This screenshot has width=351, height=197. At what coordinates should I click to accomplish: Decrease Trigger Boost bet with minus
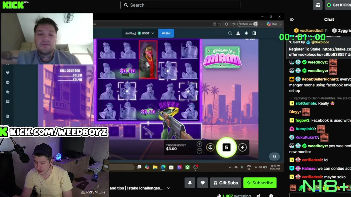tap(199, 151)
